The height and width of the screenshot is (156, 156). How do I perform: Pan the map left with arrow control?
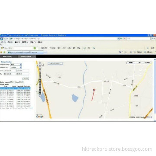(x=38, y=65)
